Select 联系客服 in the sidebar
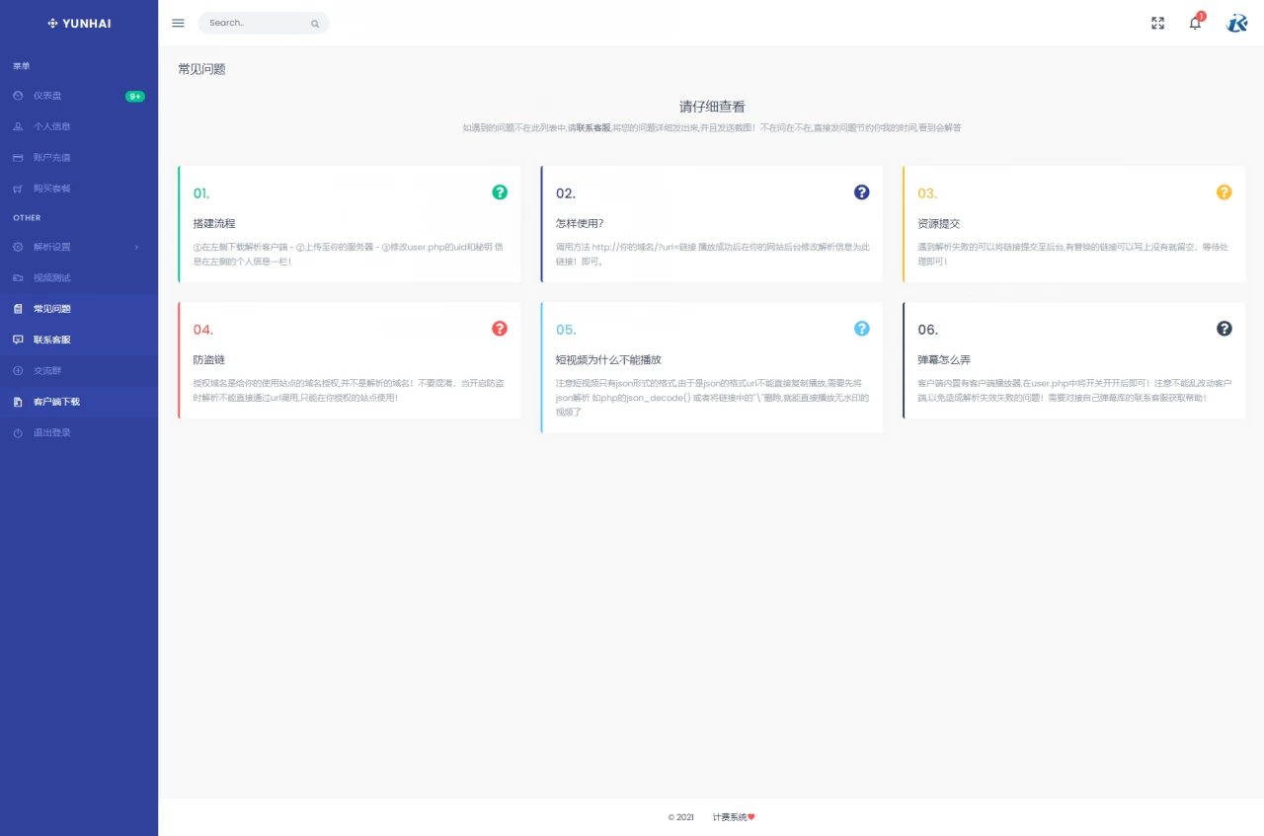The height and width of the screenshot is (836, 1264). (51, 340)
